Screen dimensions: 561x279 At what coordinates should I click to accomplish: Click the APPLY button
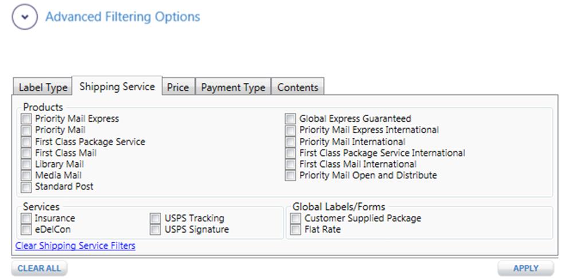coord(525,268)
